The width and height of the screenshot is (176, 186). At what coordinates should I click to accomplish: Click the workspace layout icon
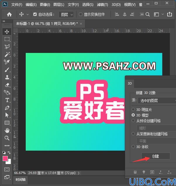click(x=156, y=14)
